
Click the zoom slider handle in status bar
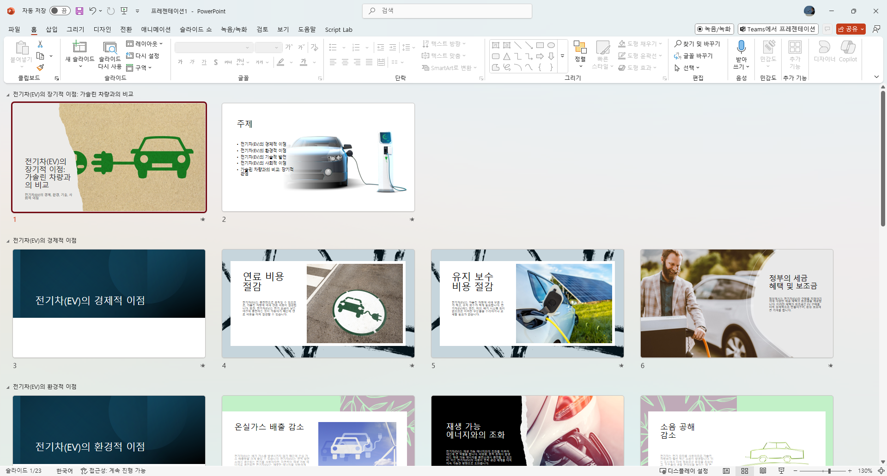829,471
